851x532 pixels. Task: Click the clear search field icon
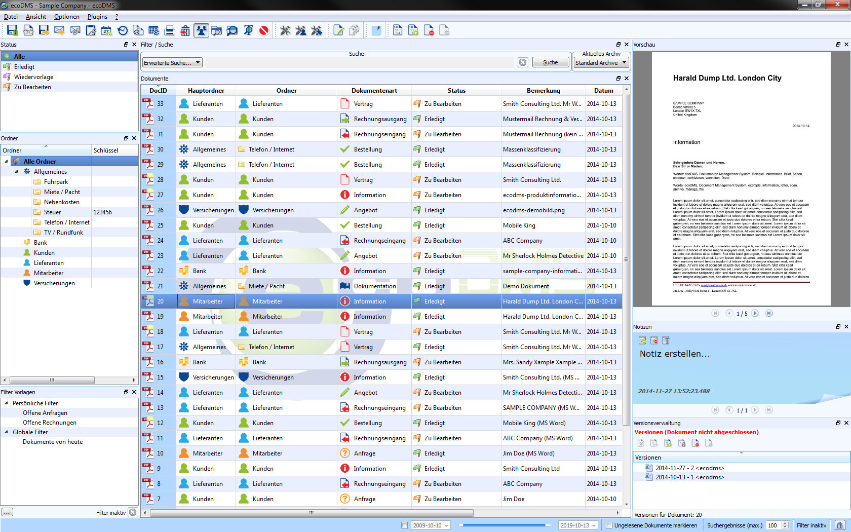point(523,62)
